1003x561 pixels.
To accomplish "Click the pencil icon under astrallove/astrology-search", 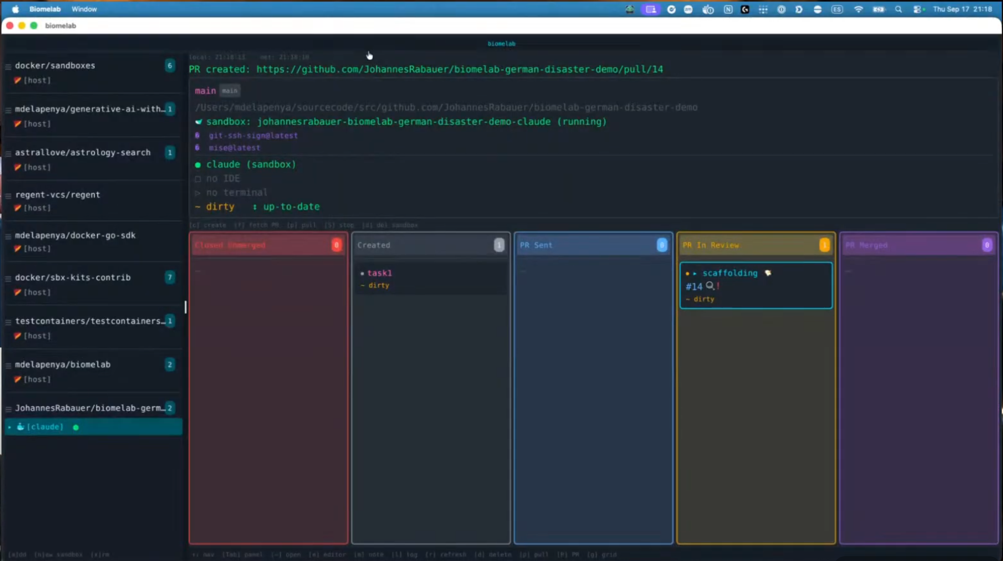I will [18, 167].
